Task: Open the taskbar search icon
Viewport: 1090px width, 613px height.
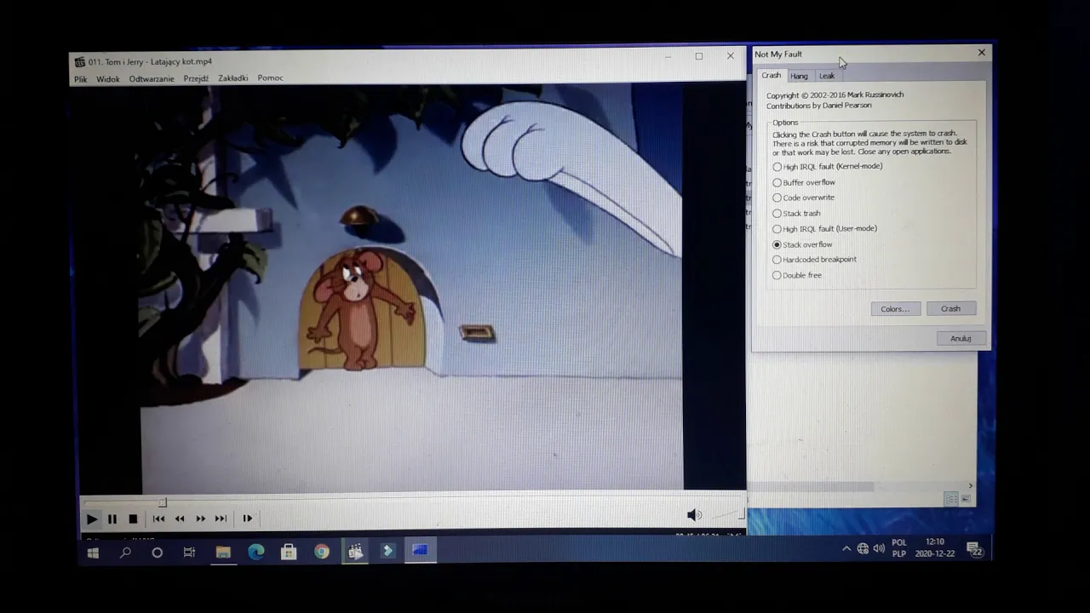Action: pyautogui.click(x=125, y=553)
